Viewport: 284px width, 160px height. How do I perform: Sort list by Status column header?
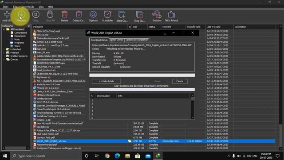tap(154, 27)
